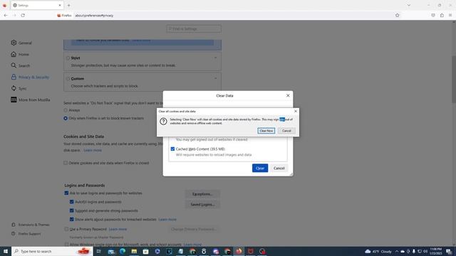
Task: Expand the Custom protection details chevron
Action: click(215, 78)
